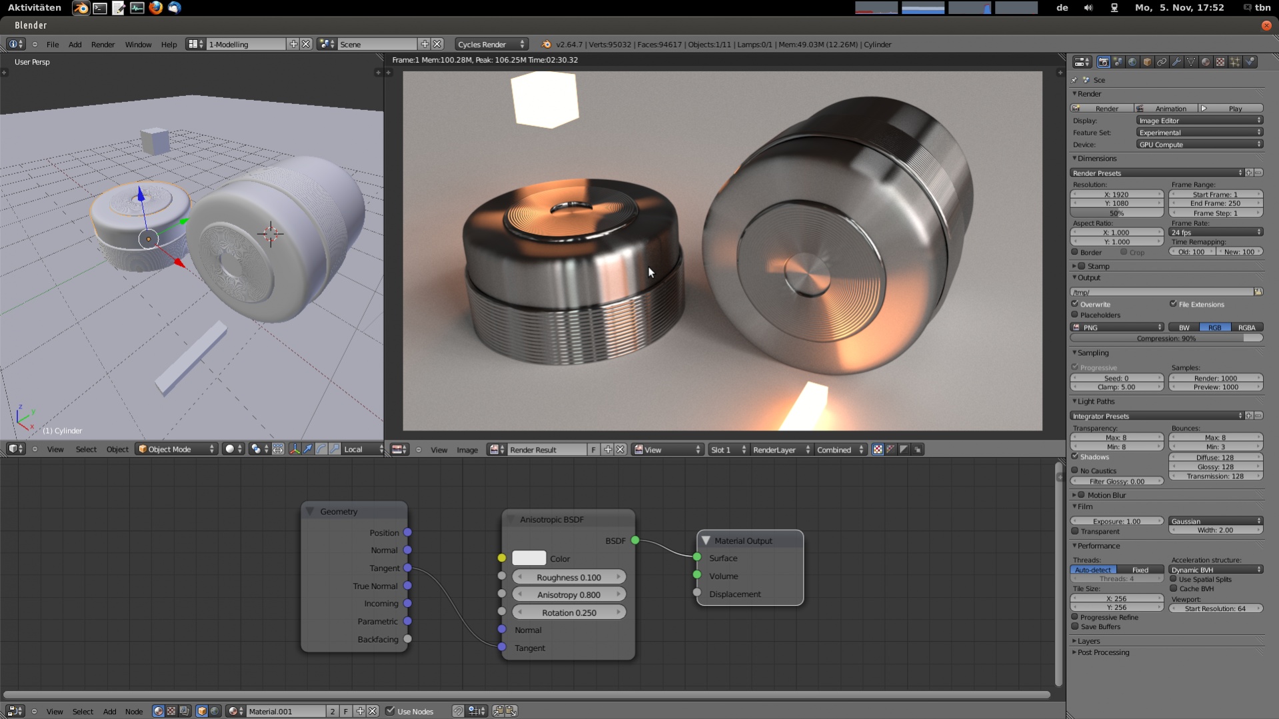Enable the No Caustics checkbox
Screen dimensions: 1279x719
tap(1075, 470)
